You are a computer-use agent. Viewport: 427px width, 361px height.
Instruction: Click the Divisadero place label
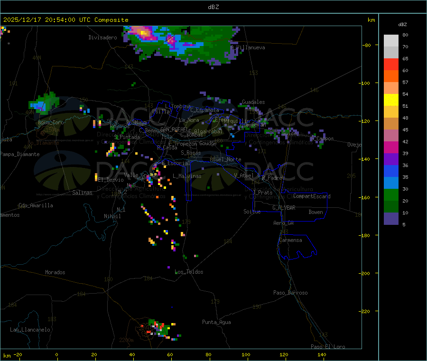(x=102, y=37)
